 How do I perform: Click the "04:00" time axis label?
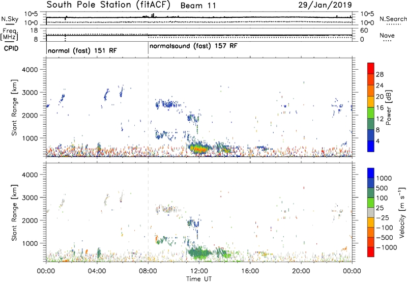(x=97, y=271)
